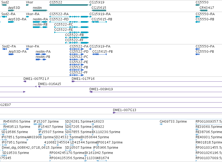222x162 pixels.
Task: Click the CG15919 gene arrow
Action: tap(91, 5)
